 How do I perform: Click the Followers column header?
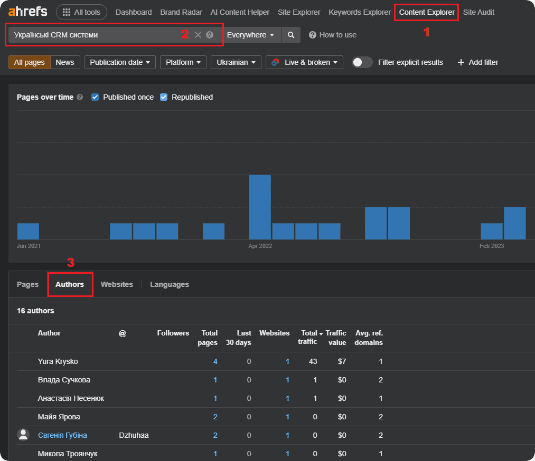pos(173,333)
